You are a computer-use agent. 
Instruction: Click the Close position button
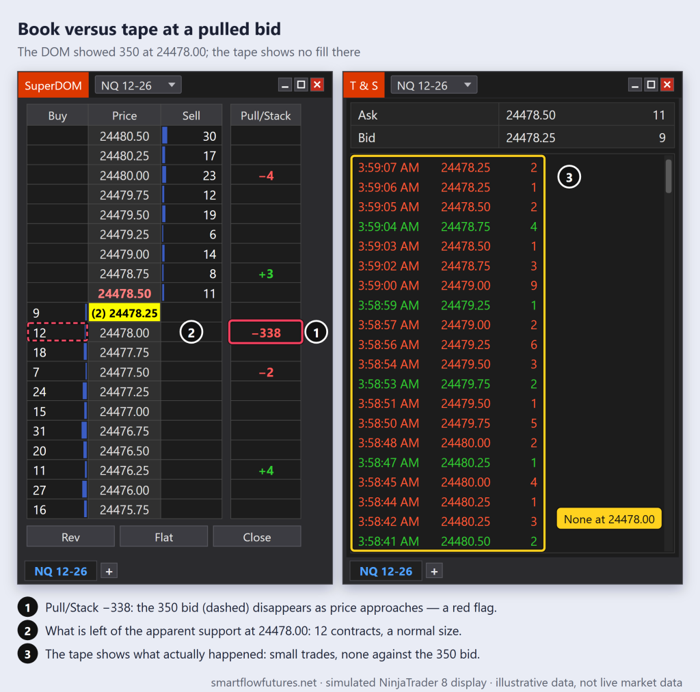tap(257, 537)
